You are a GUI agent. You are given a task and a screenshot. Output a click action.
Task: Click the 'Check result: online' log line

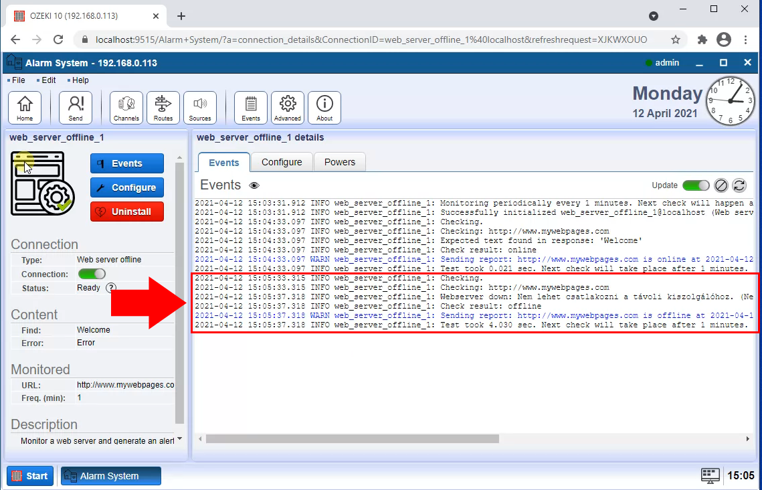pyautogui.click(x=365, y=250)
